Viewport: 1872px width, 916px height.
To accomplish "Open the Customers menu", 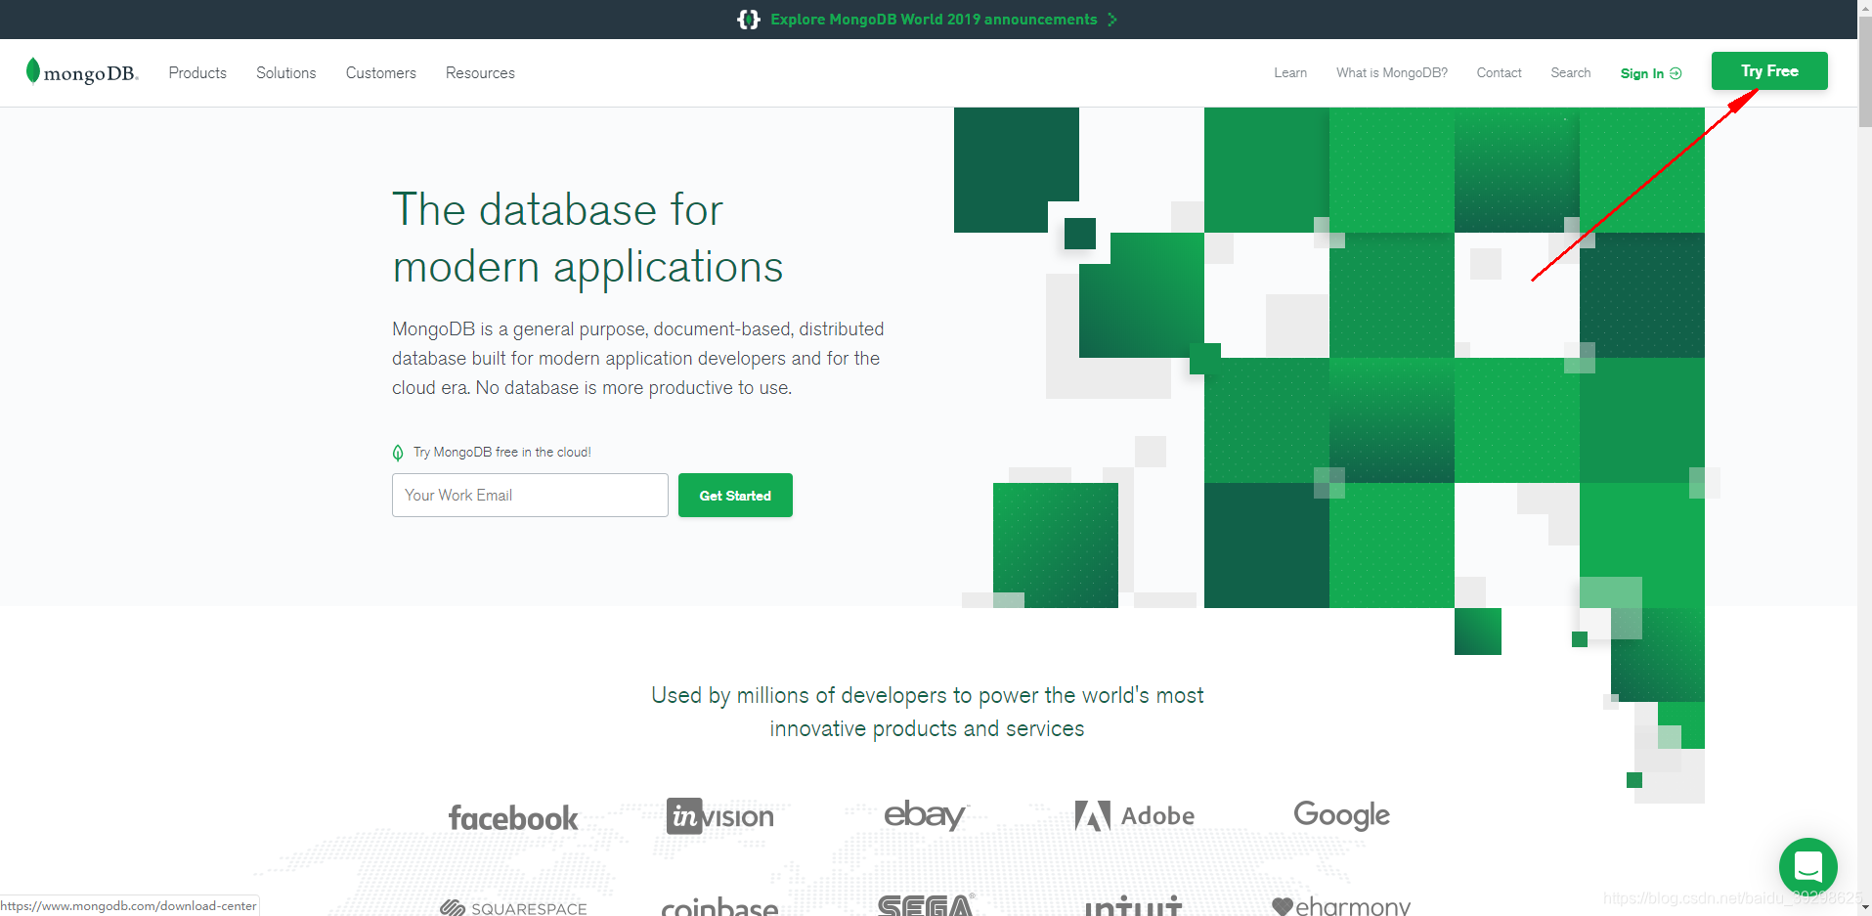I will click(381, 73).
